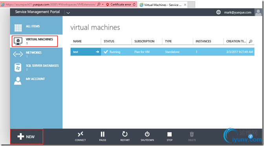Click the address bar search icon
Viewport: 264px width, 146px height.
coord(99,4)
